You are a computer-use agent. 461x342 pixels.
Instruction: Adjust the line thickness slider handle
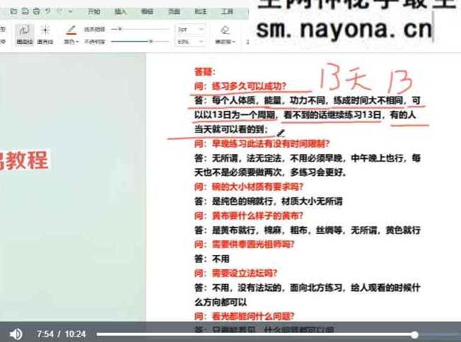click(x=119, y=29)
